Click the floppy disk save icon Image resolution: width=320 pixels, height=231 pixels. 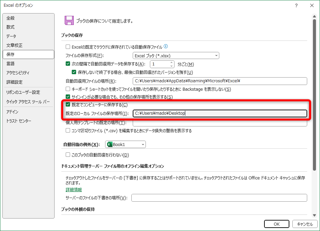pyautogui.click(x=69, y=20)
